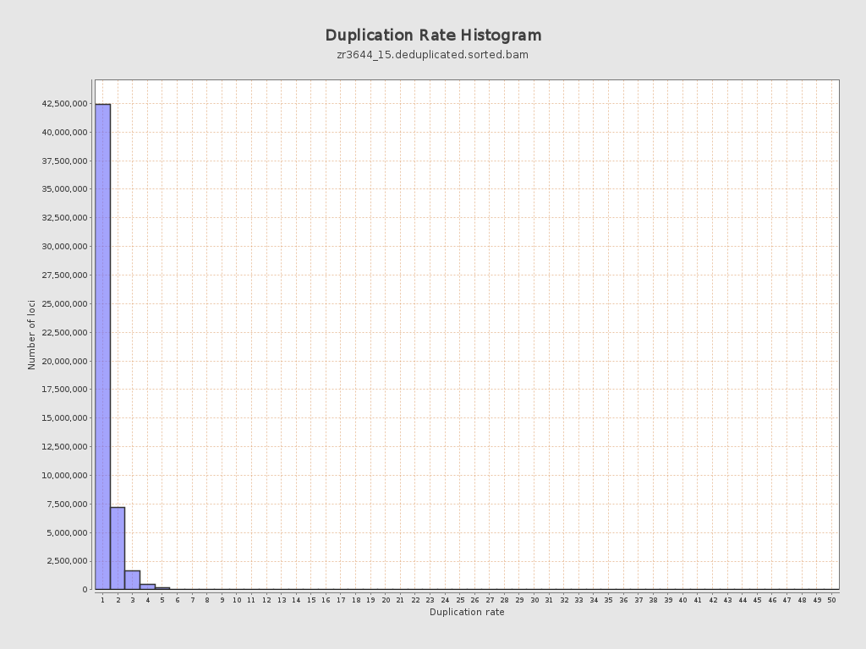
Task: Click the x-axis tick label 35
Action: point(608,600)
